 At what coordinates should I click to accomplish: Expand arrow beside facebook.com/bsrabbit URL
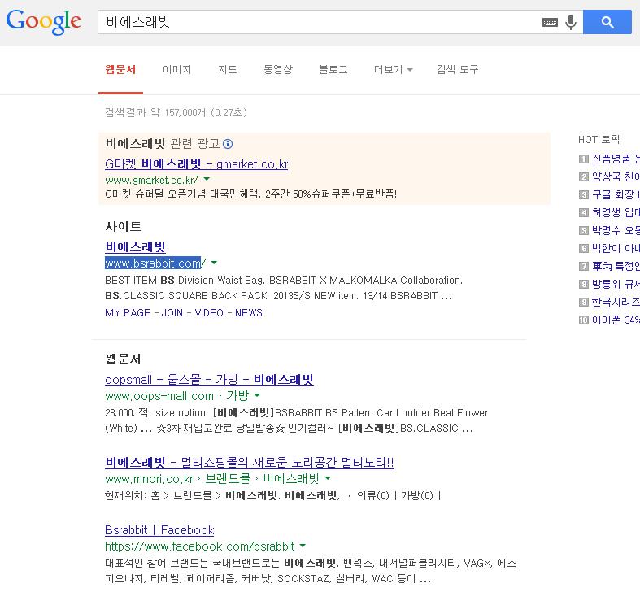click(x=303, y=546)
